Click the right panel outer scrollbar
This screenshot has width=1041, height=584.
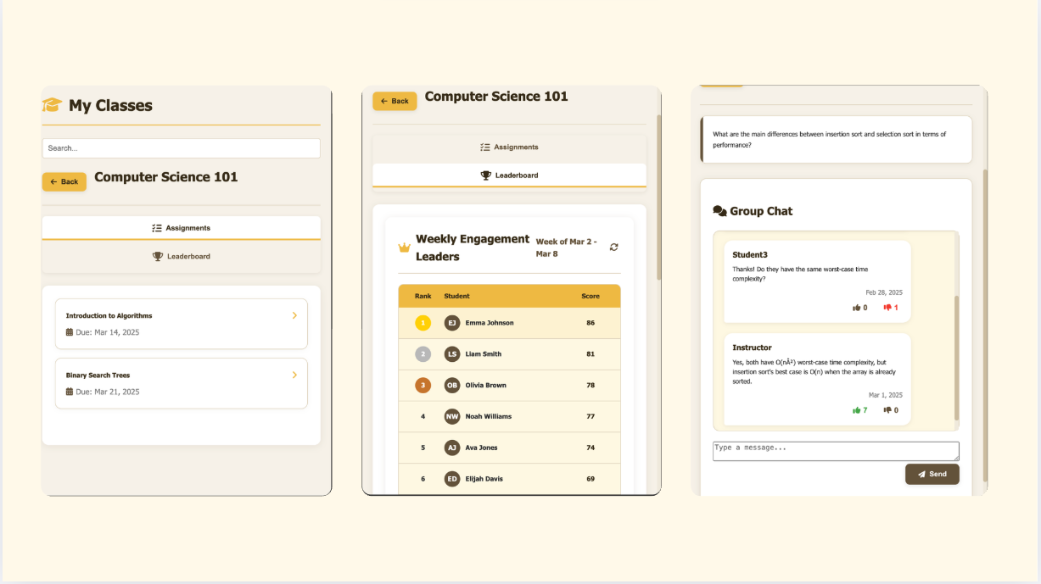pos(985,325)
